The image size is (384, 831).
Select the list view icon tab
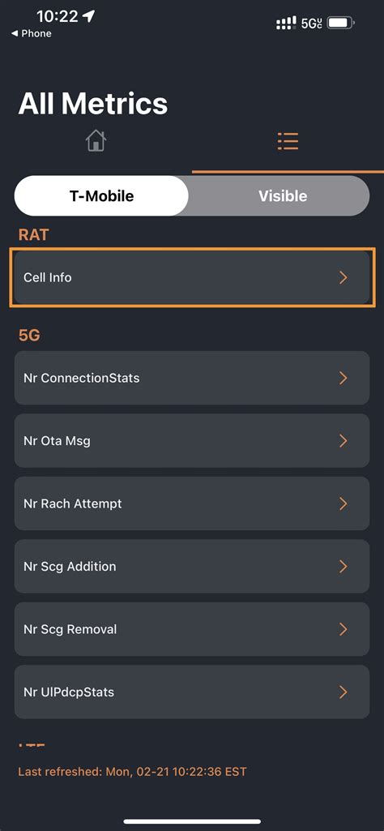click(288, 141)
